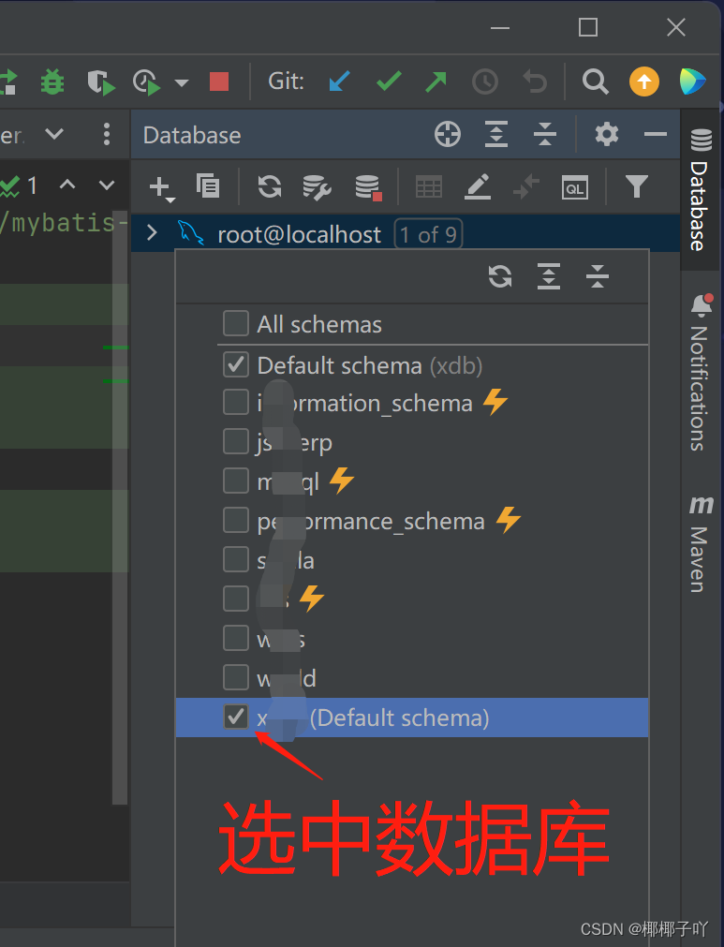Rollback changes with undo arrow
Image resolution: width=724 pixels, height=947 pixels.
pyautogui.click(x=535, y=81)
